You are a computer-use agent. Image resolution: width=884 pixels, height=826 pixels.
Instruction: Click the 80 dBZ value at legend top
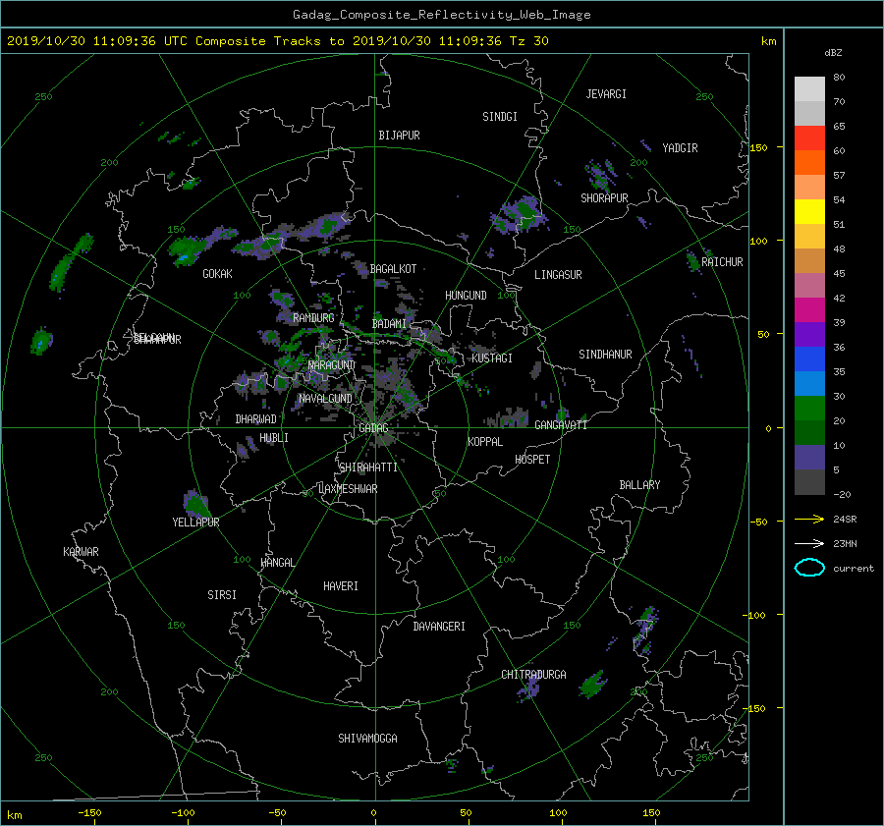pos(839,78)
